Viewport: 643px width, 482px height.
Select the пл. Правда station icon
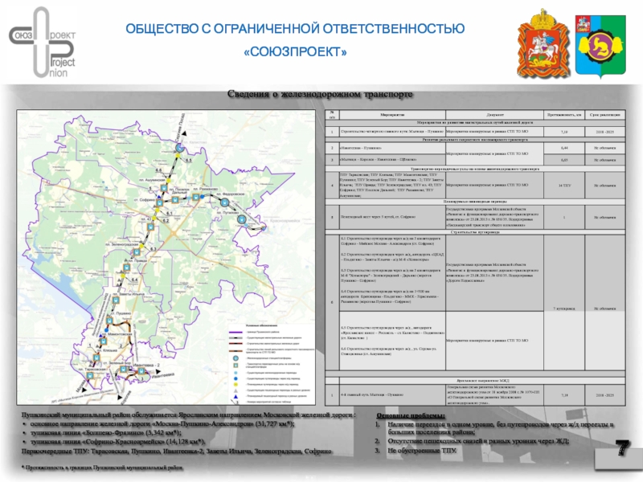click(127, 268)
